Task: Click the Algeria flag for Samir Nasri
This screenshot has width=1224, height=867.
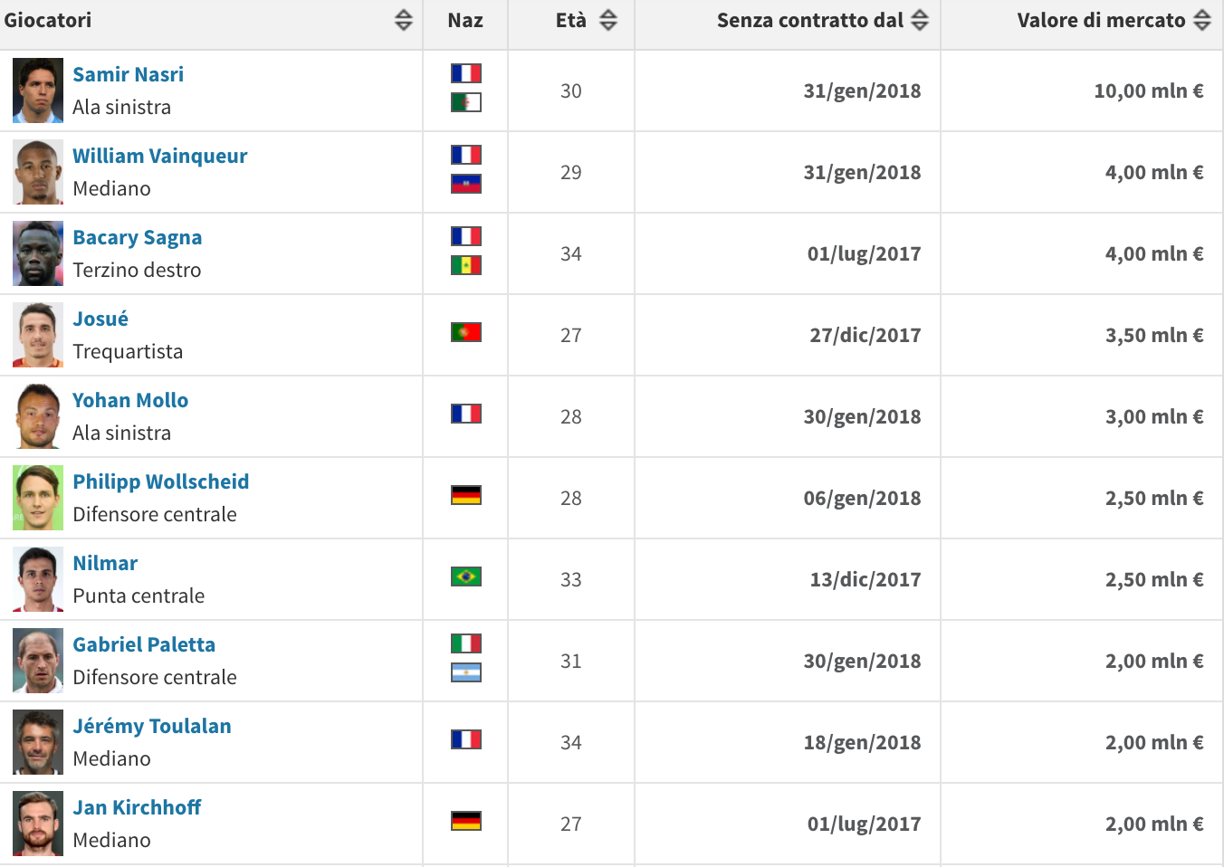Action: pyautogui.click(x=466, y=102)
